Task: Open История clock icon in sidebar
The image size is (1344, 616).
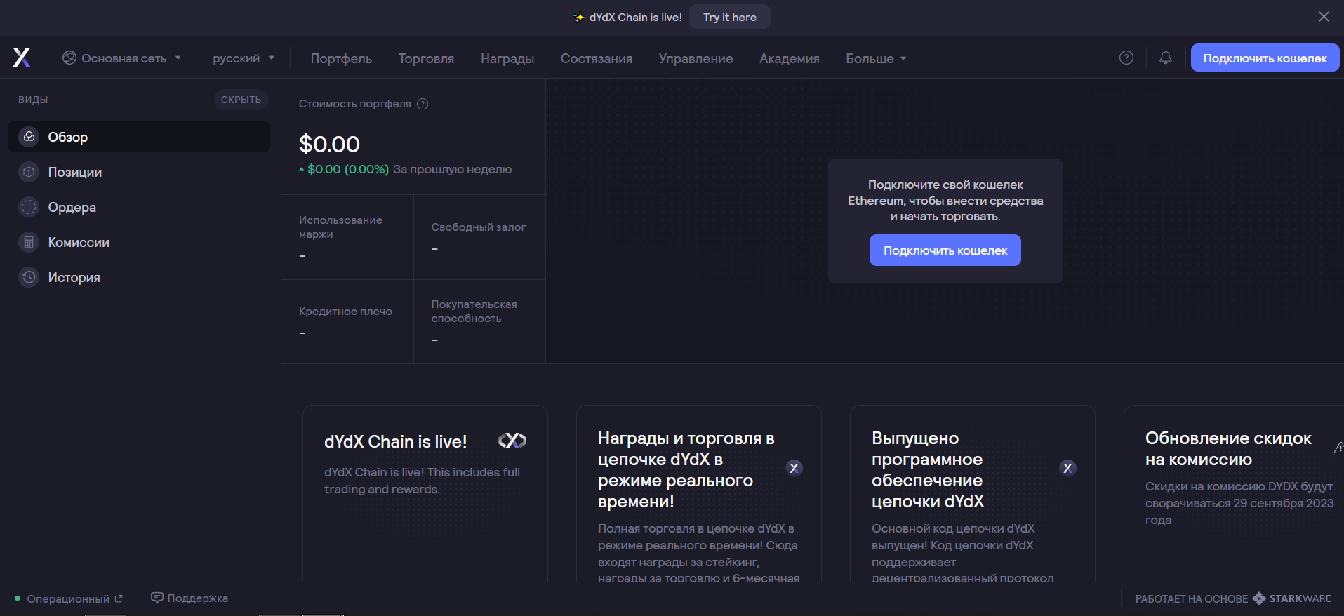Action: point(29,277)
